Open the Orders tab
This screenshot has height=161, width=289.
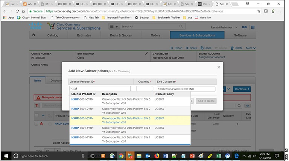pos(155,35)
